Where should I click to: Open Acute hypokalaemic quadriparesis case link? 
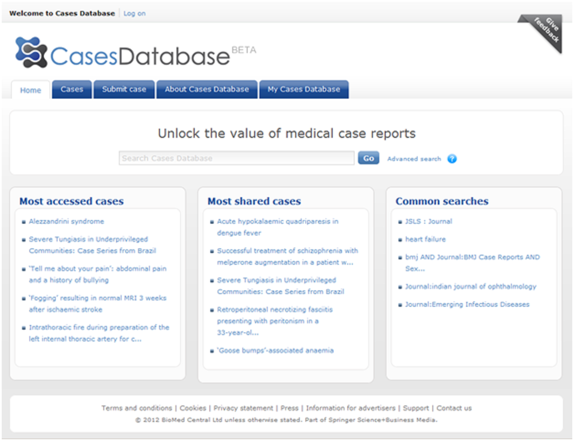277,221
